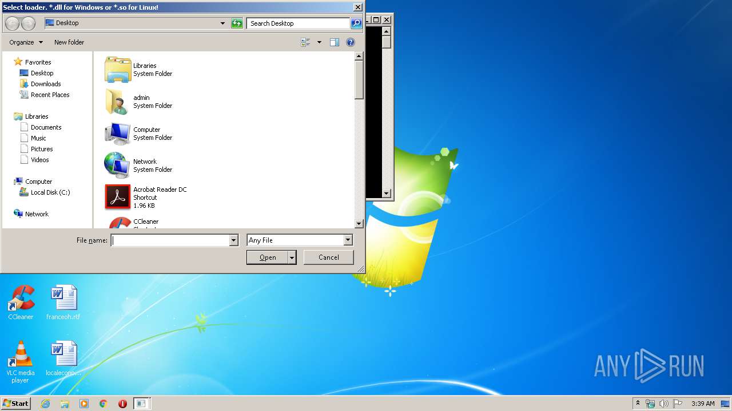Launch Internet Explorer from taskbar
Image resolution: width=732 pixels, height=411 pixels.
[x=45, y=404]
